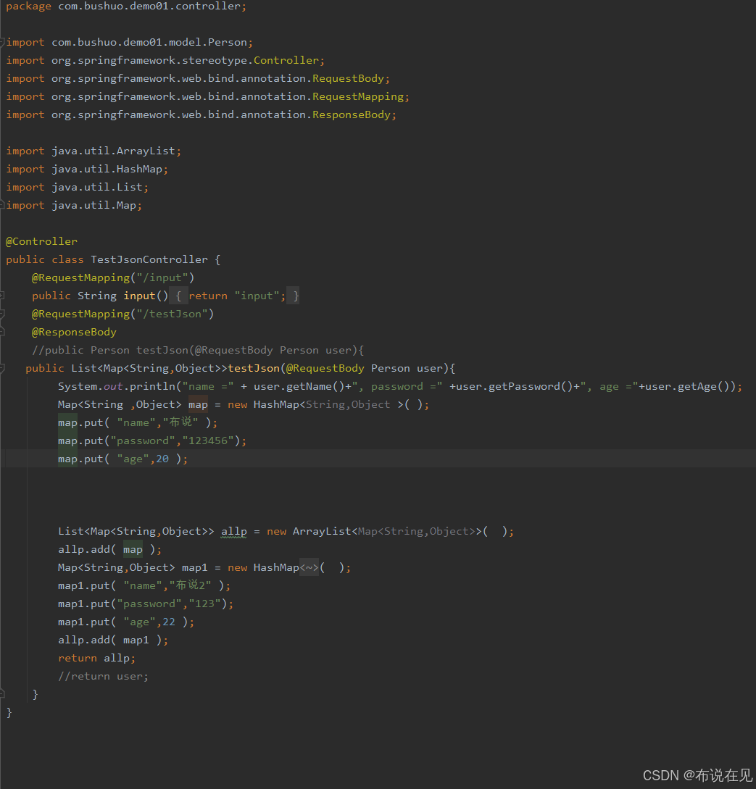Click the java.util.ArrayList import
Viewport: 756px width, 789px height.
pyautogui.click(x=94, y=151)
